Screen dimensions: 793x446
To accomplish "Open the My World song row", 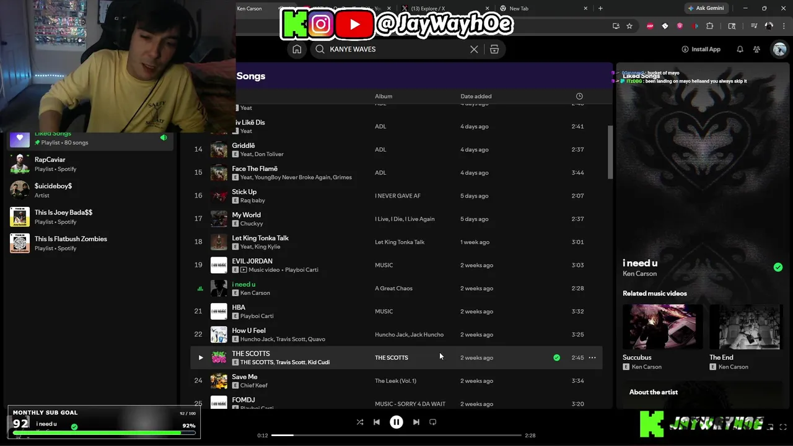I will pyautogui.click(x=396, y=219).
